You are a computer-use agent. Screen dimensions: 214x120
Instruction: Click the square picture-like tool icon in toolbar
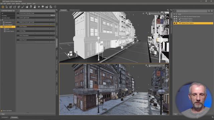coord(43,7)
